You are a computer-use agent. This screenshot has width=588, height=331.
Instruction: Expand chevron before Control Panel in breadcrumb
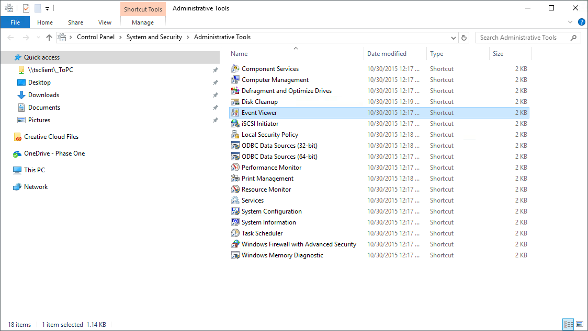click(x=71, y=38)
